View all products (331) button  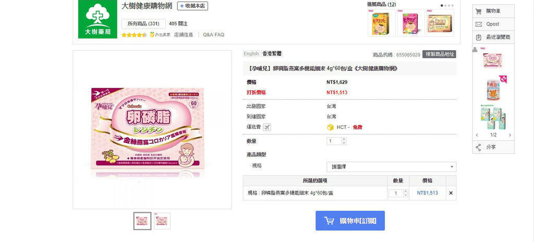(143, 23)
